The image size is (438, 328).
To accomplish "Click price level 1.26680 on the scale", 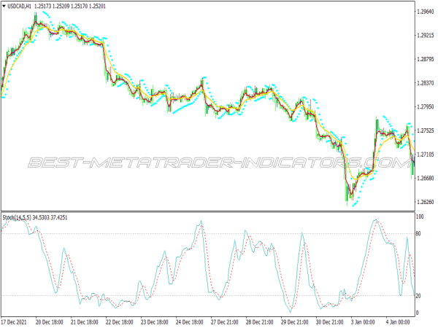I will (x=426, y=178).
